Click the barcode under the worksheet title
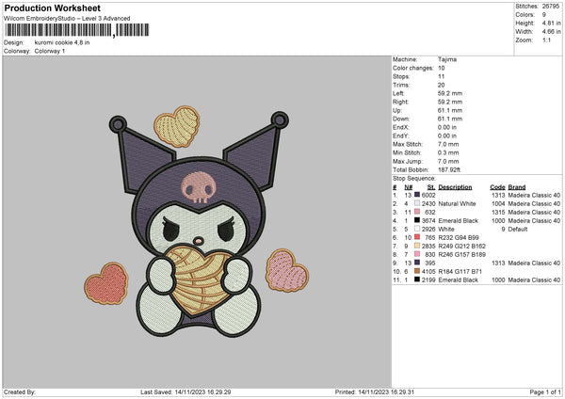The height and width of the screenshot is (399, 565). pyautogui.click(x=77, y=30)
